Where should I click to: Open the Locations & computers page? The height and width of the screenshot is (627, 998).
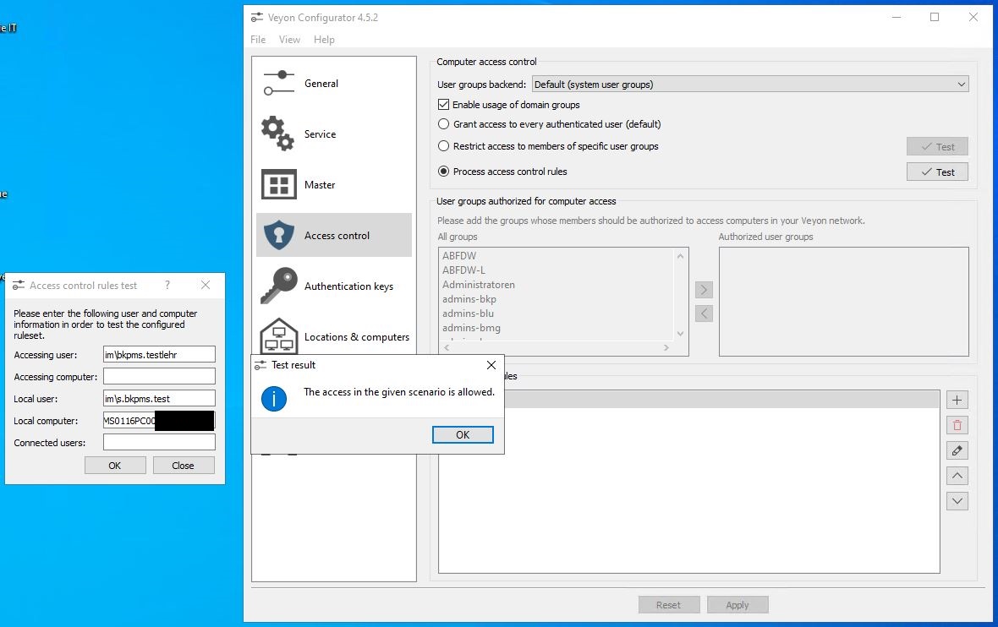355,336
